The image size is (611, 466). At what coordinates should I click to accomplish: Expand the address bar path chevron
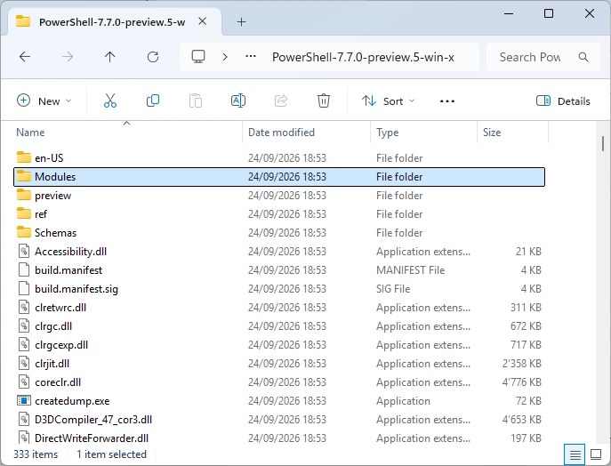pos(225,57)
